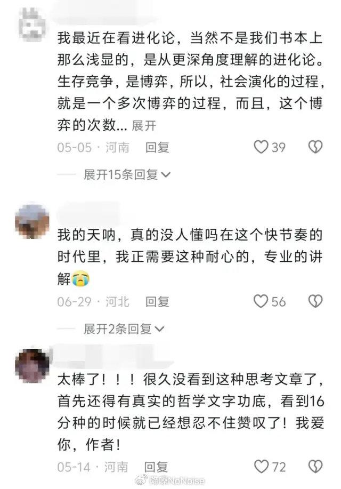This screenshot has height=489, width=341.
Task: Like the comment with 39 likes
Action: point(261,147)
